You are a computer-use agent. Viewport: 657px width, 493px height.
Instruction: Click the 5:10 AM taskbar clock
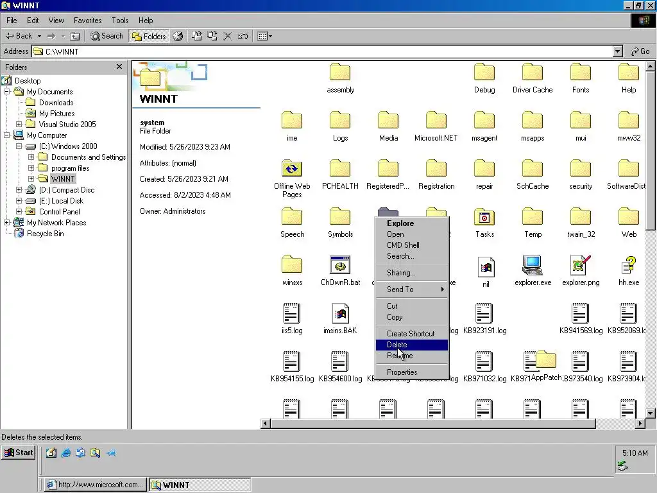coord(635,453)
